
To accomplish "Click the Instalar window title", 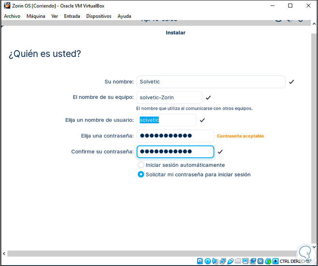I will 175,33.
